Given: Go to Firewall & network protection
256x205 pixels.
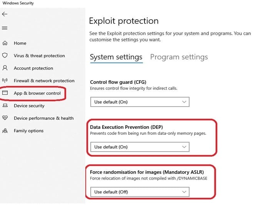Looking at the screenshot, I should pos(44,81).
